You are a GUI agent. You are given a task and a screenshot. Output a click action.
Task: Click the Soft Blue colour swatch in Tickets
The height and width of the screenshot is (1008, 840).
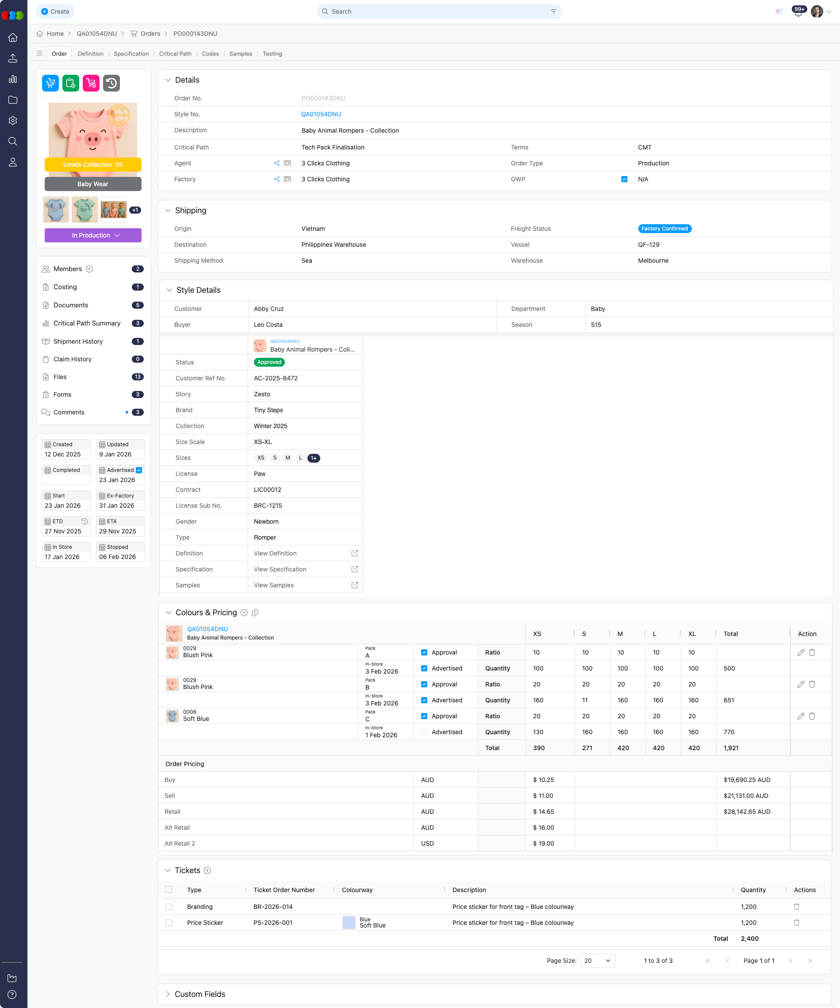coord(349,922)
